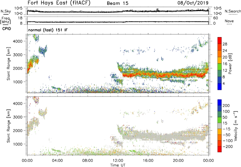Click the 'N.Search' legend label
Viewport: 241px width, 167px height.
(233, 11)
